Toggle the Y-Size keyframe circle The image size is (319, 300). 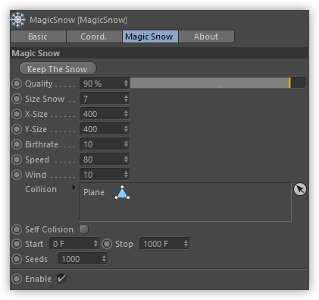point(17,129)
